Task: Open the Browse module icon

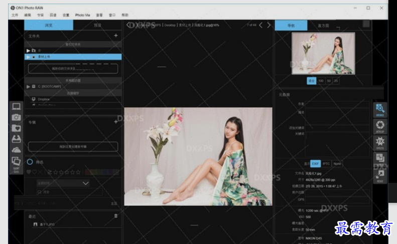Action: coord(380,109)
